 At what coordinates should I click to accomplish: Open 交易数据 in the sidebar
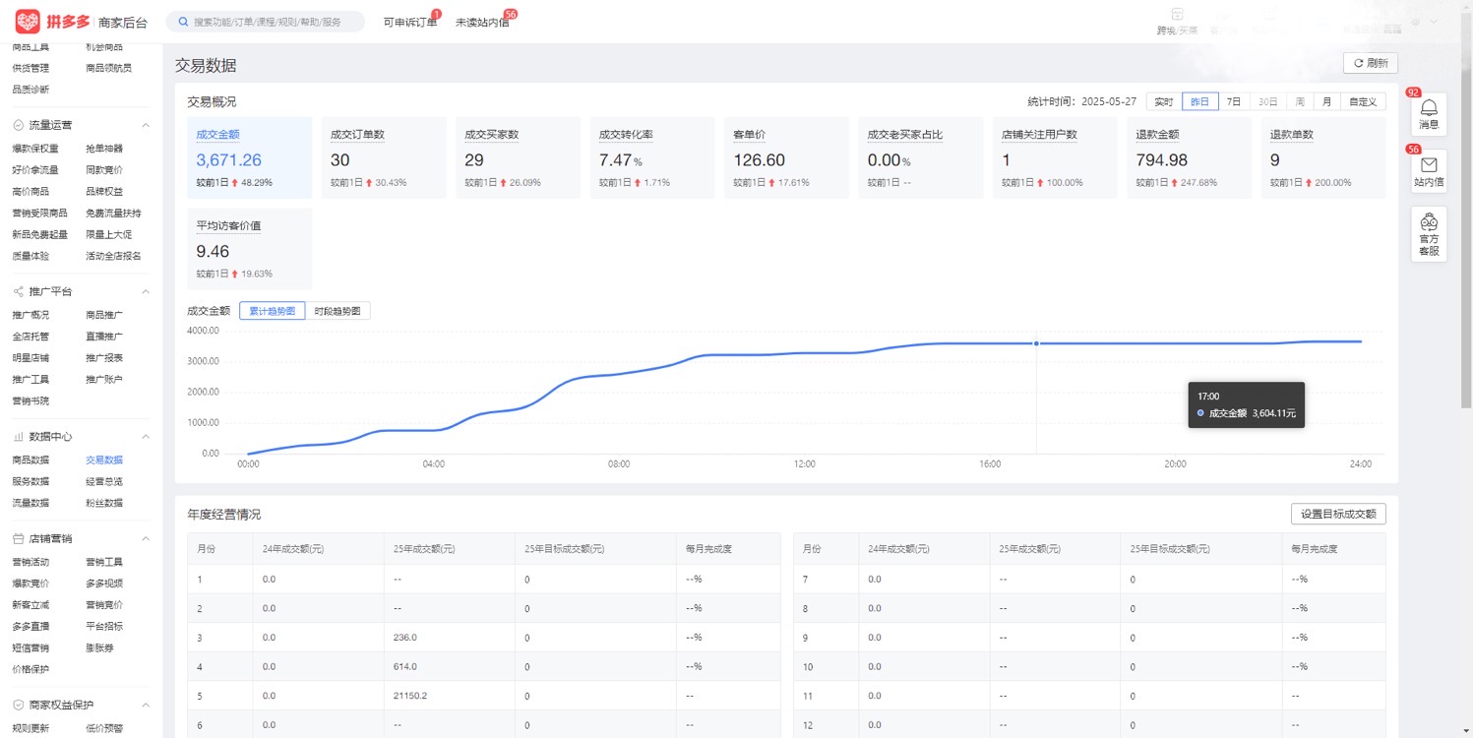click(104, 460)
